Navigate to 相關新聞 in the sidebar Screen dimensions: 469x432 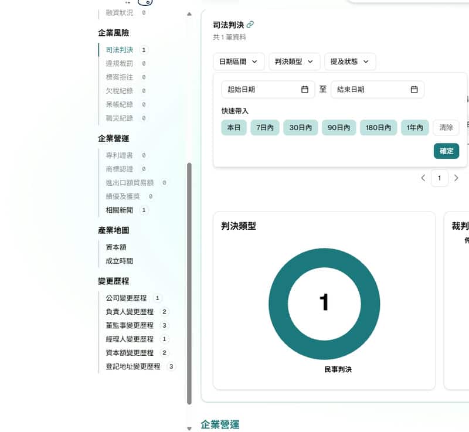coord(119,210)
